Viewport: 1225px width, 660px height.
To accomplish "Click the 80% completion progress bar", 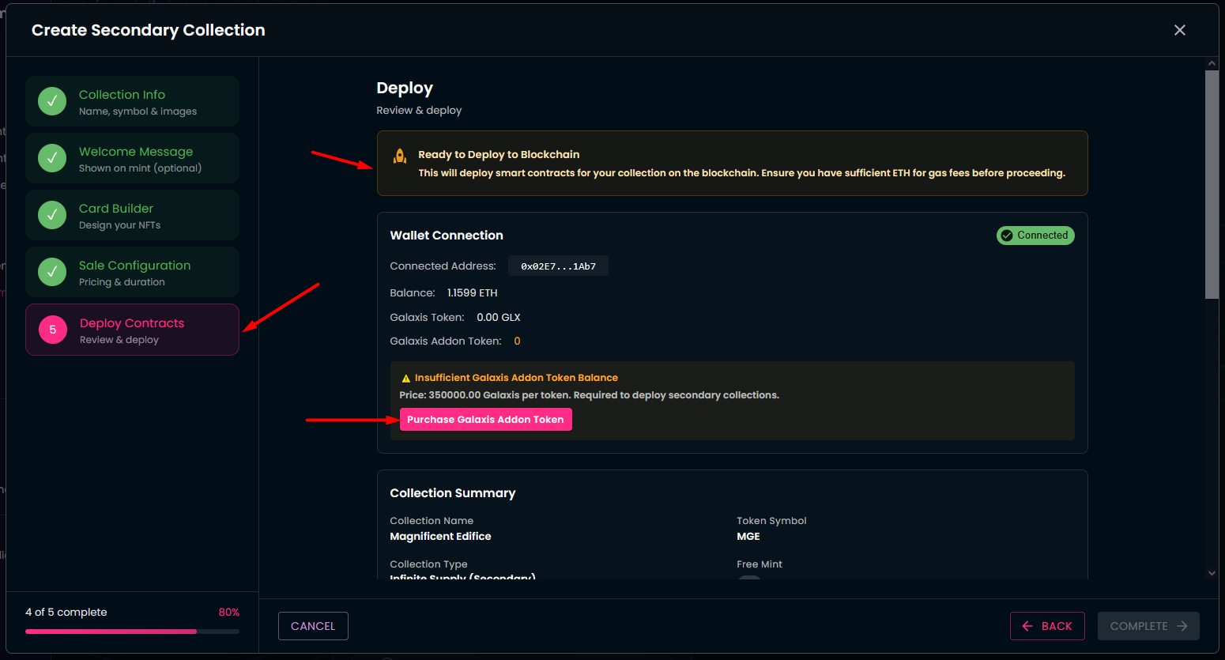I will [x=132, y=632].
